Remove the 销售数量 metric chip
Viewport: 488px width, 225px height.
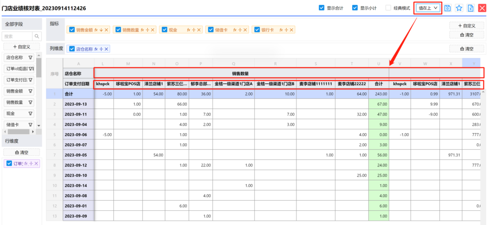152,30
